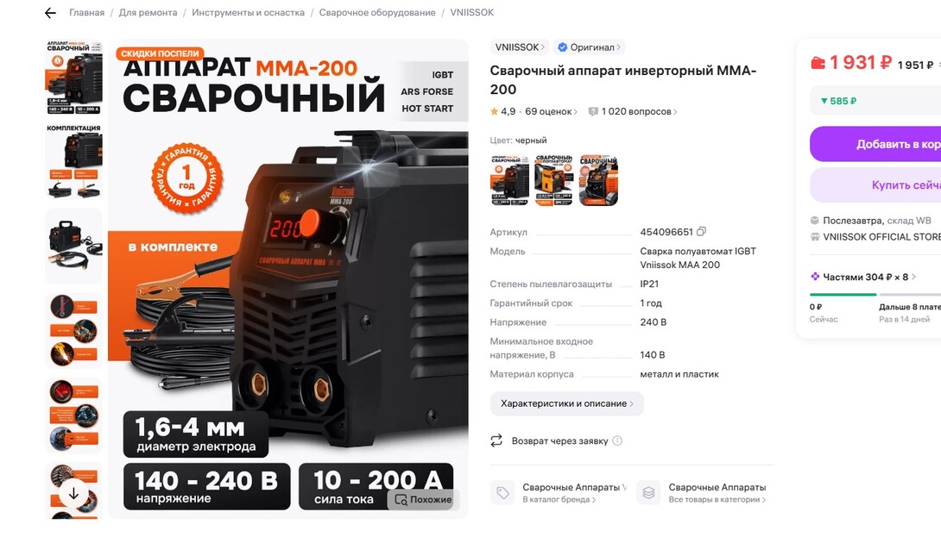Click the brand catalog tag icon

[x=502, y=493]
